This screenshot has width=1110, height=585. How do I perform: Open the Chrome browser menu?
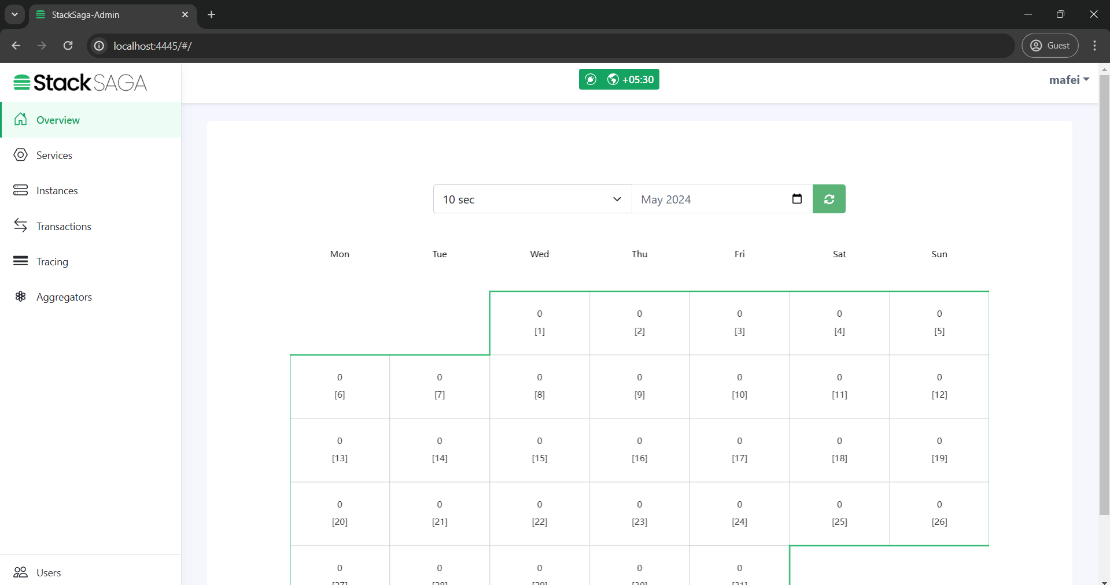(1094, 45)
